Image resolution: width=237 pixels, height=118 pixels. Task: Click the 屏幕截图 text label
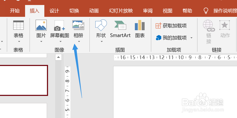[60, 35]
